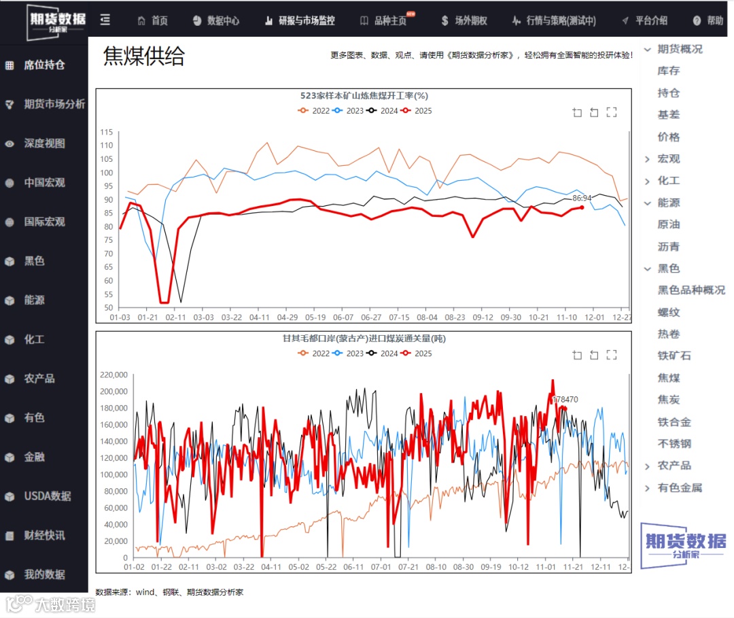Click the cube icon beside 有色
This screenshot has width=734, height=618.
(10, 418)
